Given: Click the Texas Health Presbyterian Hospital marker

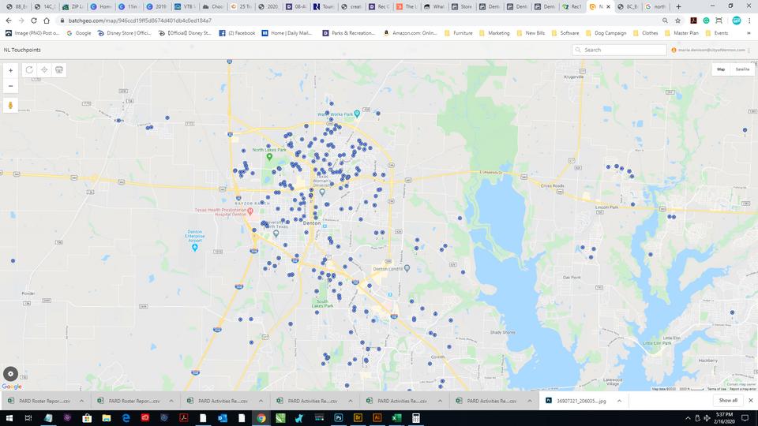Looking at the screenshot, I should point(250,211).
